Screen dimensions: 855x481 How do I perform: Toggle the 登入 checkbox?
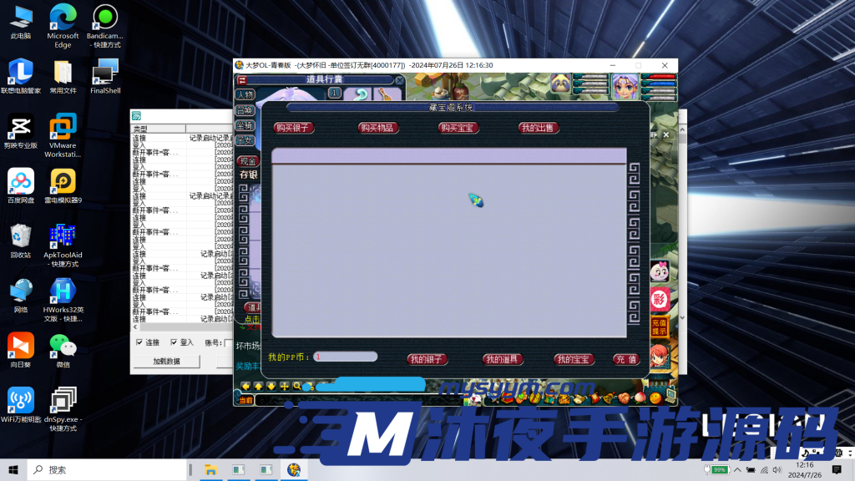[x=174, y=342]
